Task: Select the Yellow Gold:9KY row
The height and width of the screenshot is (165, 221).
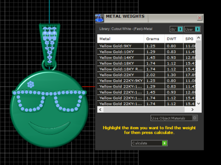Action: point(146,46)
